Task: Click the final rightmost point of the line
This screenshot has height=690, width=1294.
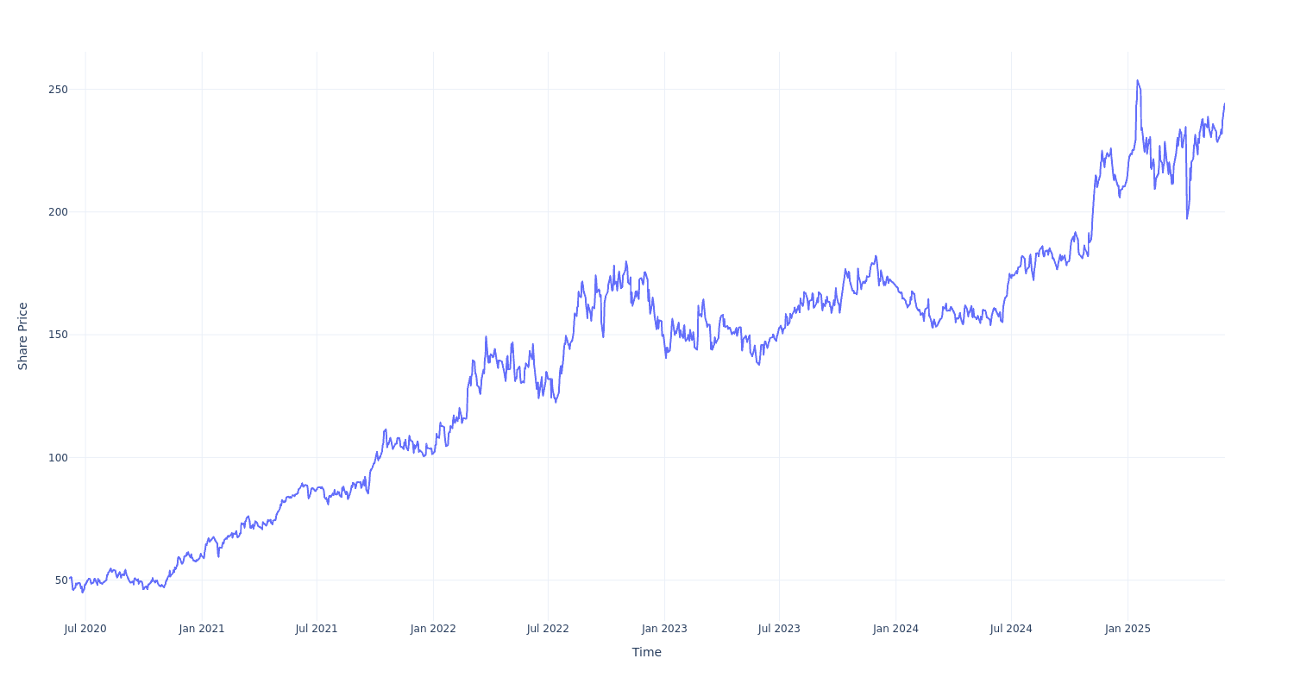Action: pos(1224,104)
